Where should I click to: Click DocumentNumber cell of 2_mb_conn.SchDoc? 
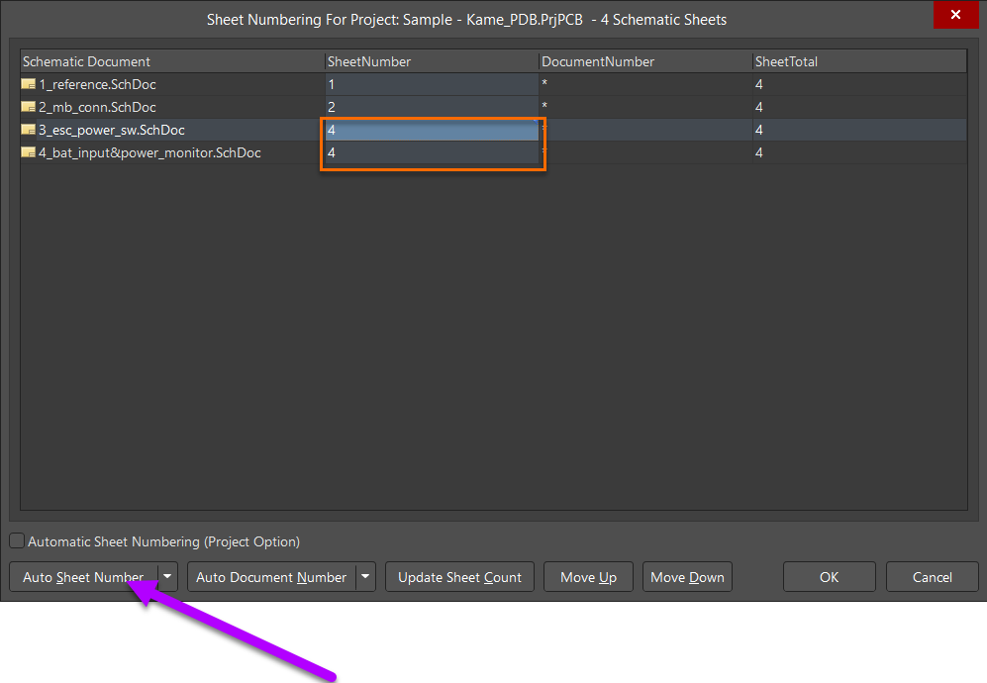645,107
